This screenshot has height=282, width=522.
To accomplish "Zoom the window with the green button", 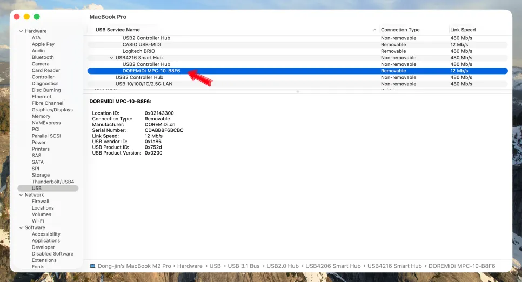I will point(37,17).
